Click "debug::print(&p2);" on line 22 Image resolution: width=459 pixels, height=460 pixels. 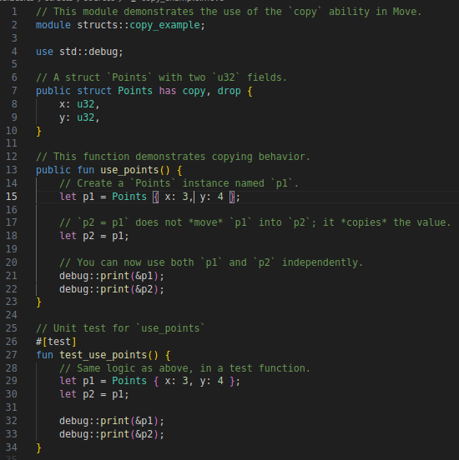(x=112, y=289)
